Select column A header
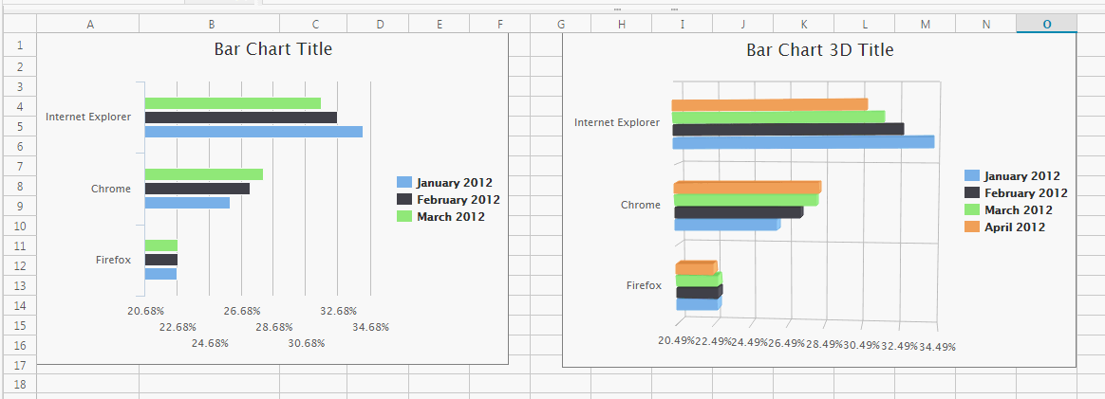 [90, 24]
